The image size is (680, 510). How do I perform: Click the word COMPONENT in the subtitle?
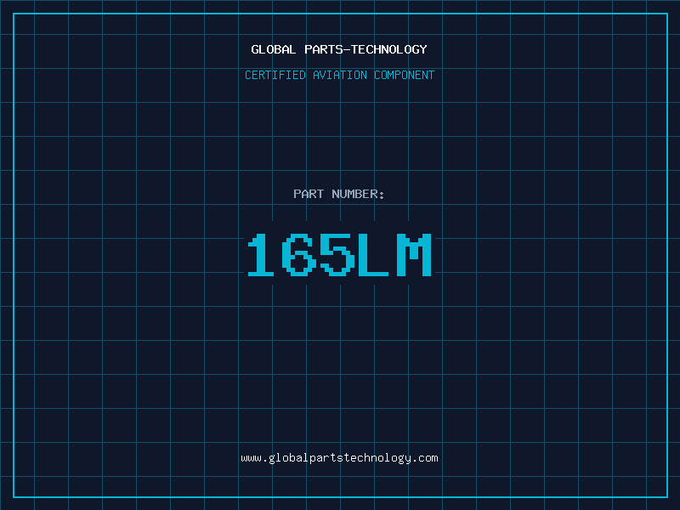click(405, 75)
